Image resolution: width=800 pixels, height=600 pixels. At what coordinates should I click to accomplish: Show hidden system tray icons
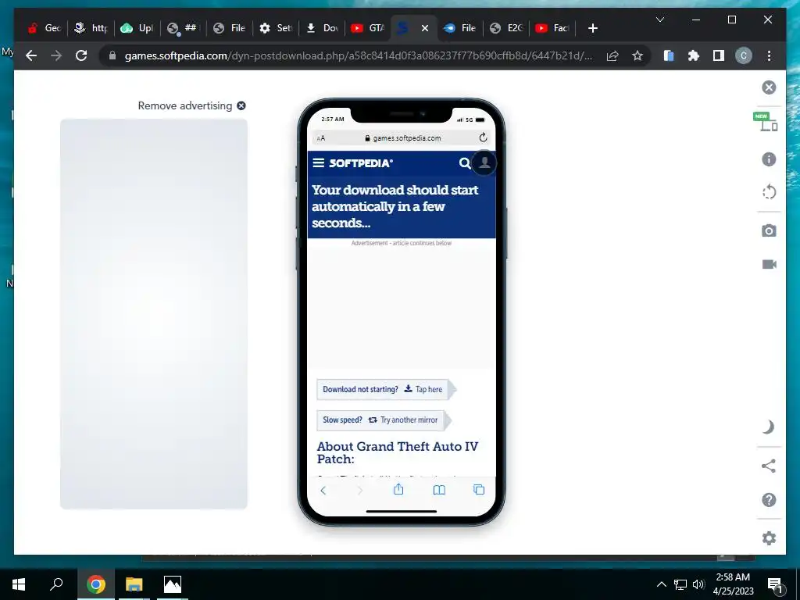tap(661, 584)
